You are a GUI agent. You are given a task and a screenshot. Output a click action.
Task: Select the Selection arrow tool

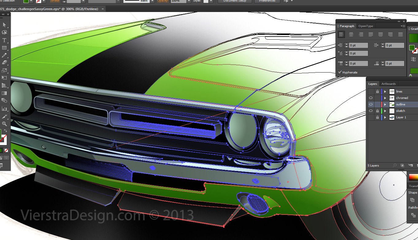(4, 25)
